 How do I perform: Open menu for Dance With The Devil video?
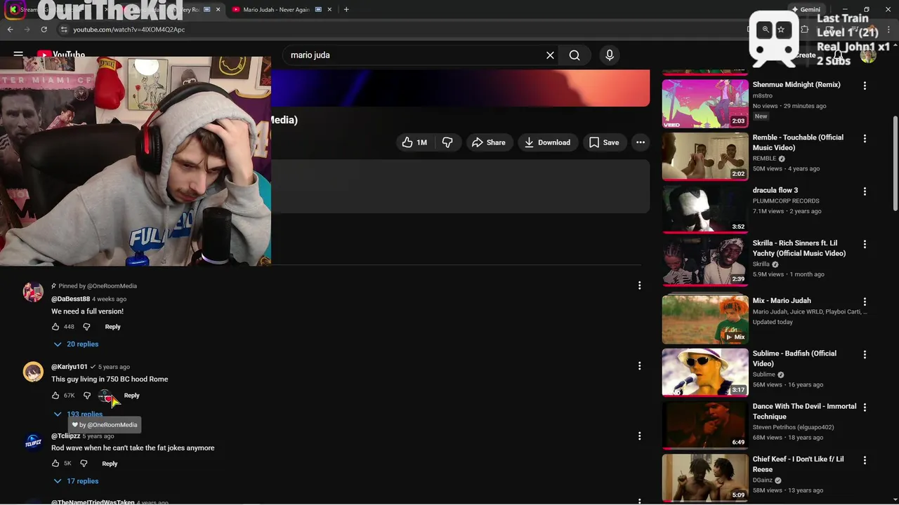[x=865, y=407]
